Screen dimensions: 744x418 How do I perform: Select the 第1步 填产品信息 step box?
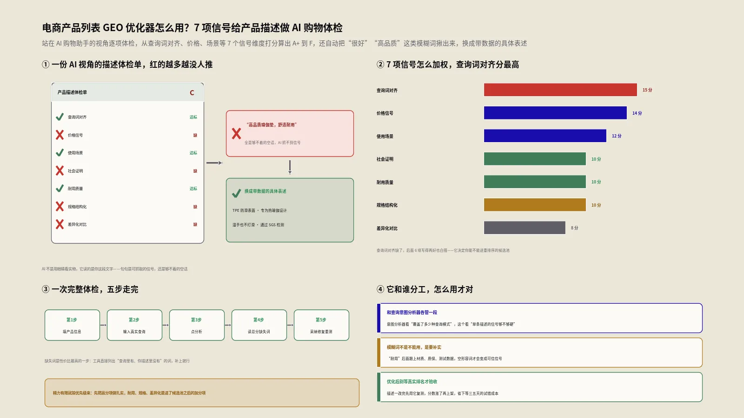pos(72,325)
